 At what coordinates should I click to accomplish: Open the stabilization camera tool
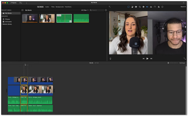click(143, 7)
